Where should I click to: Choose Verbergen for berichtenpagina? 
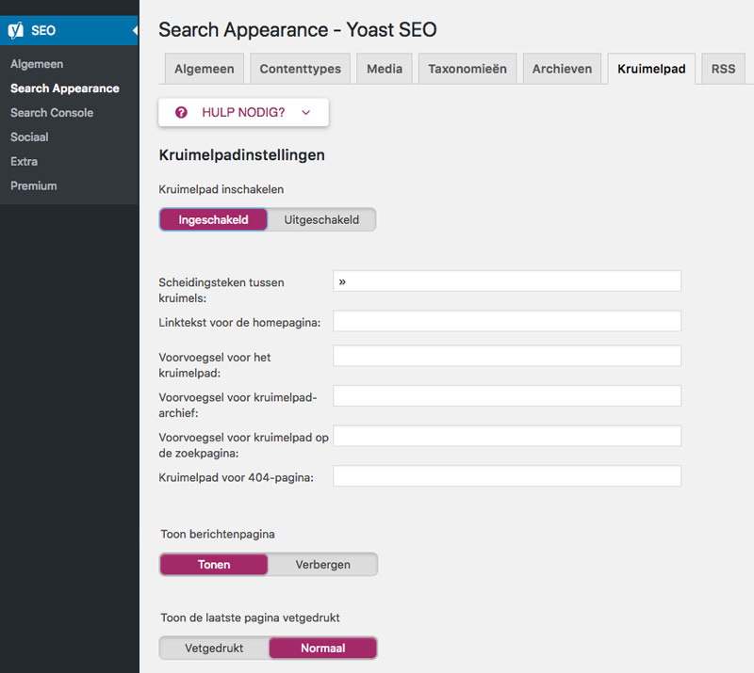[322, 565]
